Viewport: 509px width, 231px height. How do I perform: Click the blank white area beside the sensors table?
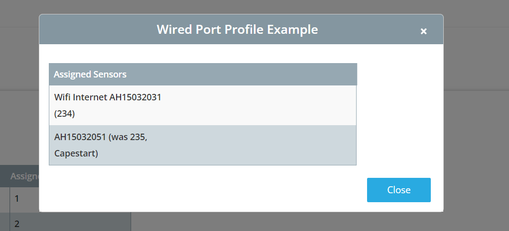pyautogui.click(x=399, y=113)
